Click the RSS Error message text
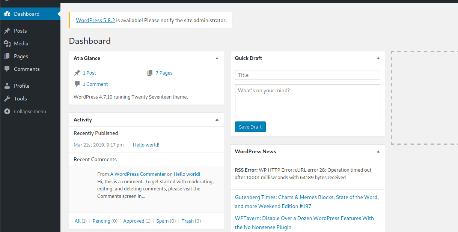The image size is (458, 232). point(303,174)
